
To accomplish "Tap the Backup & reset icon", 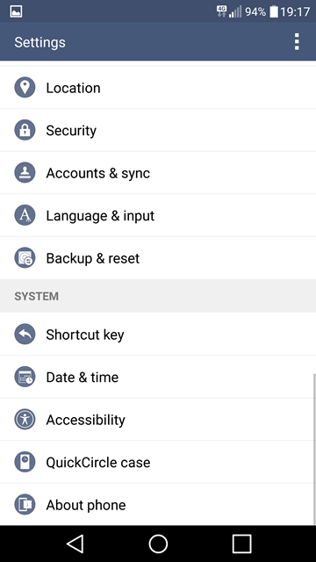I will [x=25, y=258].
